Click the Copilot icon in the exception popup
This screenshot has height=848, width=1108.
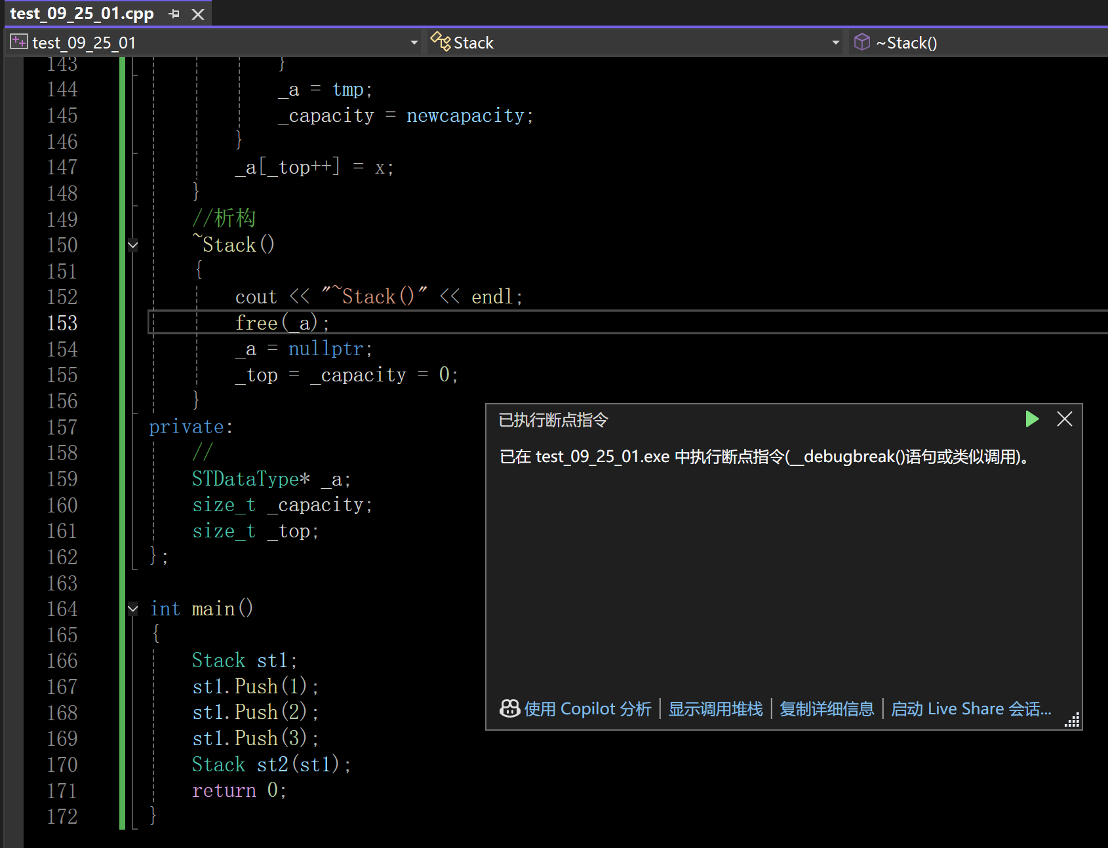[x=510, y=708]
